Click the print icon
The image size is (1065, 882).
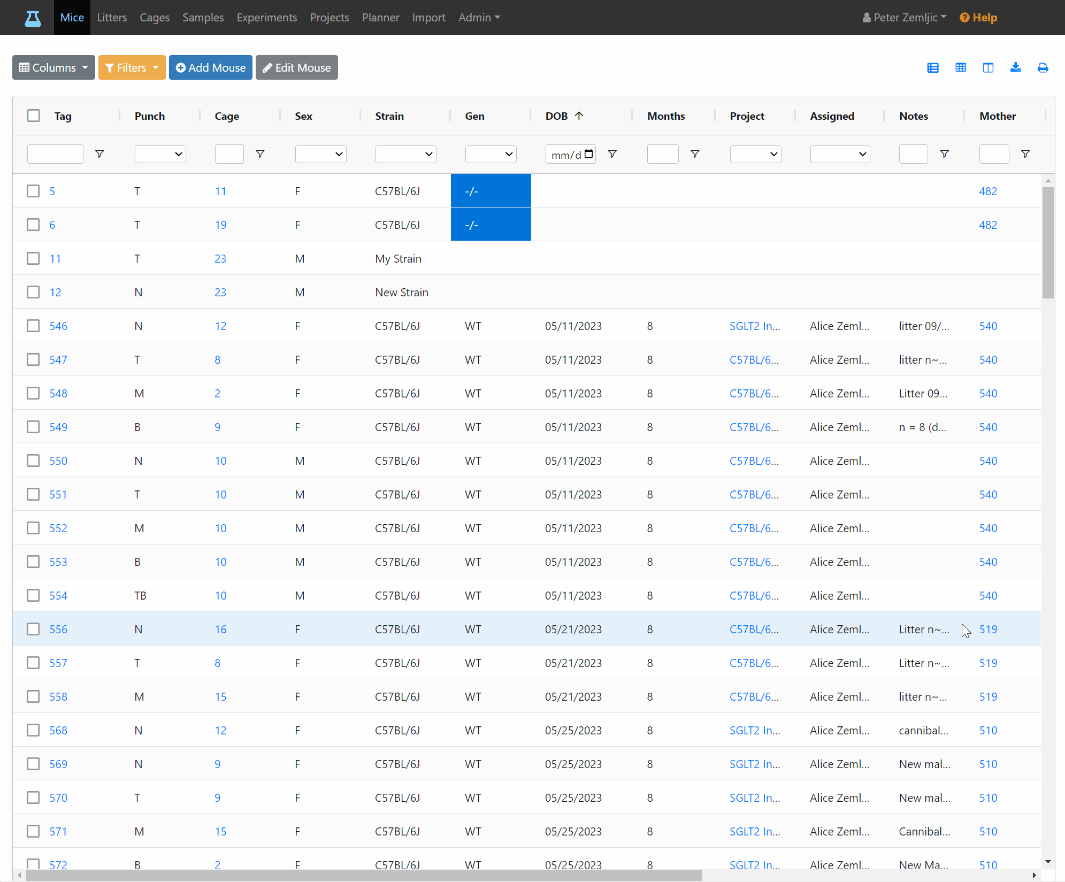[x=1043, y=68]
